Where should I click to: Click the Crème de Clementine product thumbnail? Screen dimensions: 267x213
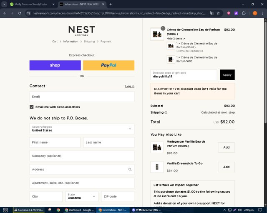157,34
